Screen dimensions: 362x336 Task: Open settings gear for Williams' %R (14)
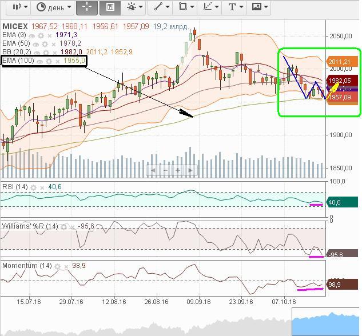(x=63, y=227)
